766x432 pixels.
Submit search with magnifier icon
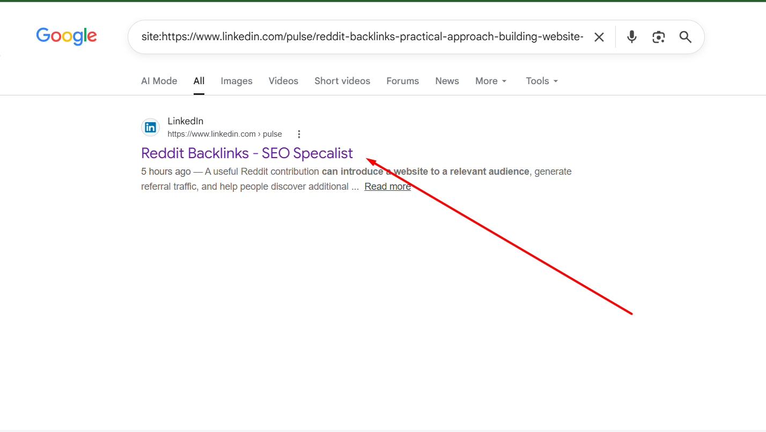coord(686,37)
